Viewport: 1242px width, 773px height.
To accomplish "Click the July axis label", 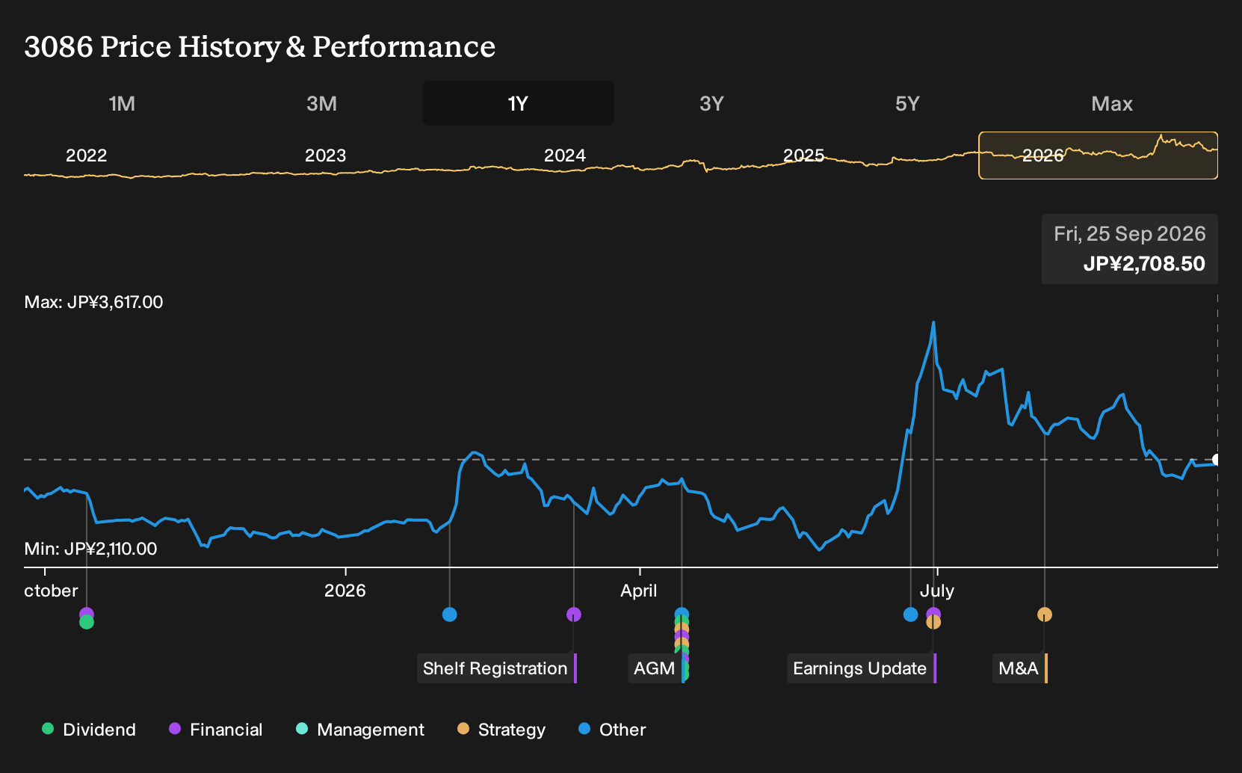I will [937, 591].
